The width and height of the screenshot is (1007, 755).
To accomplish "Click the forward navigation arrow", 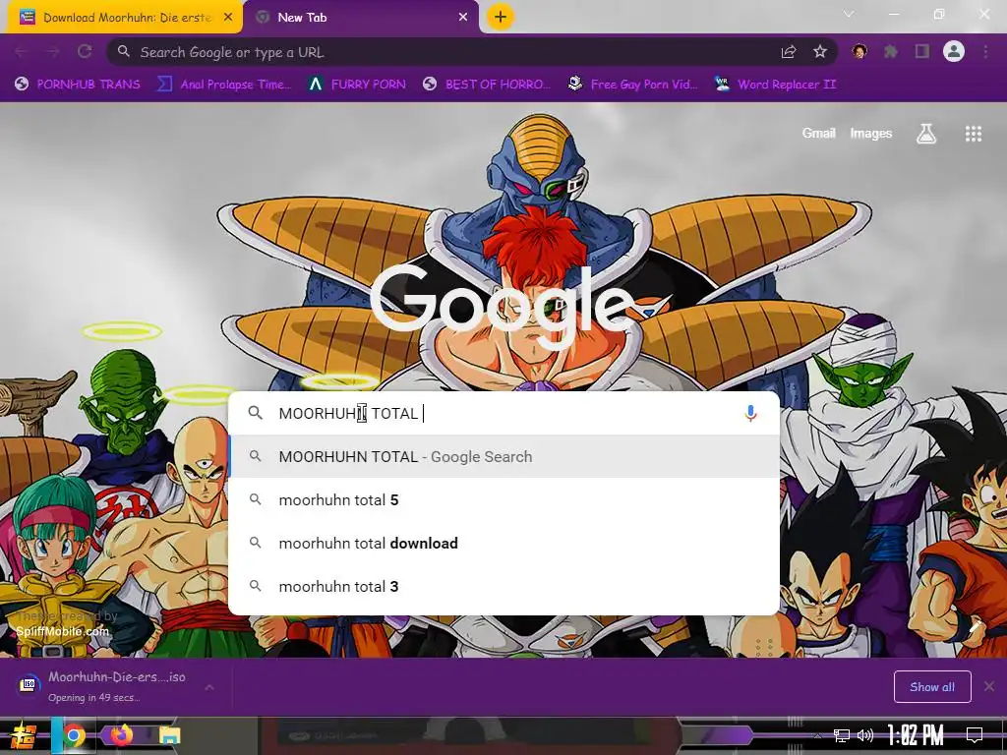I will point(53,51).
